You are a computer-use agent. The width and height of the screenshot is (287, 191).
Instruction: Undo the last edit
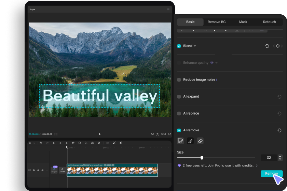tap(41, 143)
